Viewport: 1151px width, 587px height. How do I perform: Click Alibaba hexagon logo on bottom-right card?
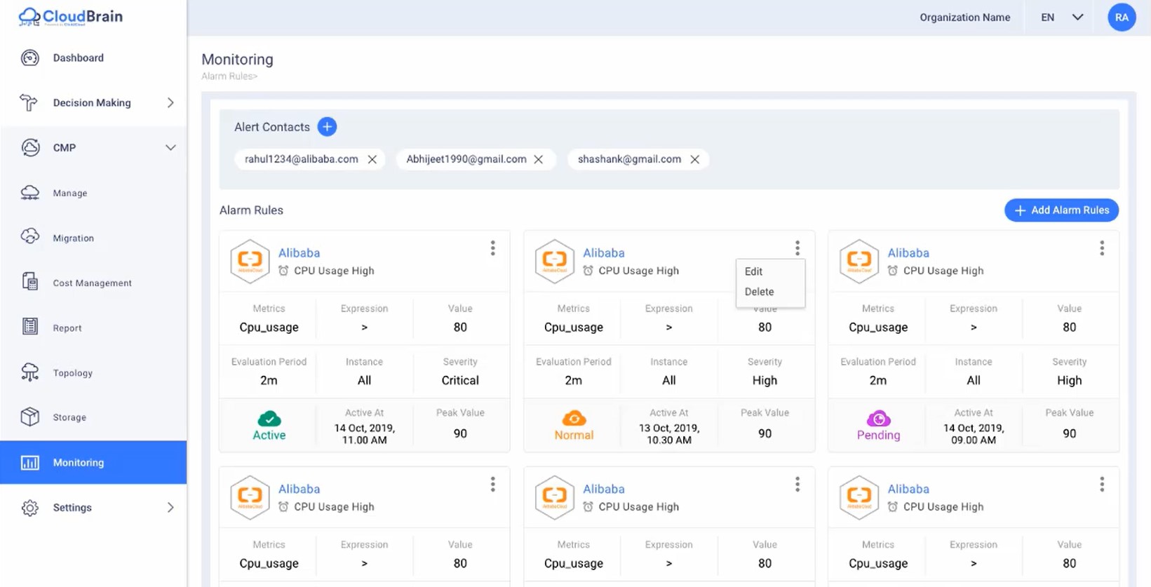point(859,497)
